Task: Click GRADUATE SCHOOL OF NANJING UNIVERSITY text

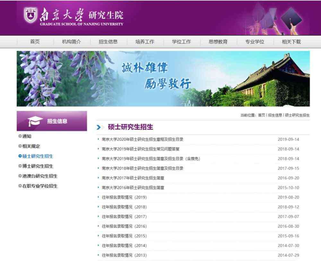Action: (x=82, y=24)
